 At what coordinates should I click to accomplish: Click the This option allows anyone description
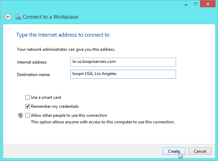(x=103, y=122)
